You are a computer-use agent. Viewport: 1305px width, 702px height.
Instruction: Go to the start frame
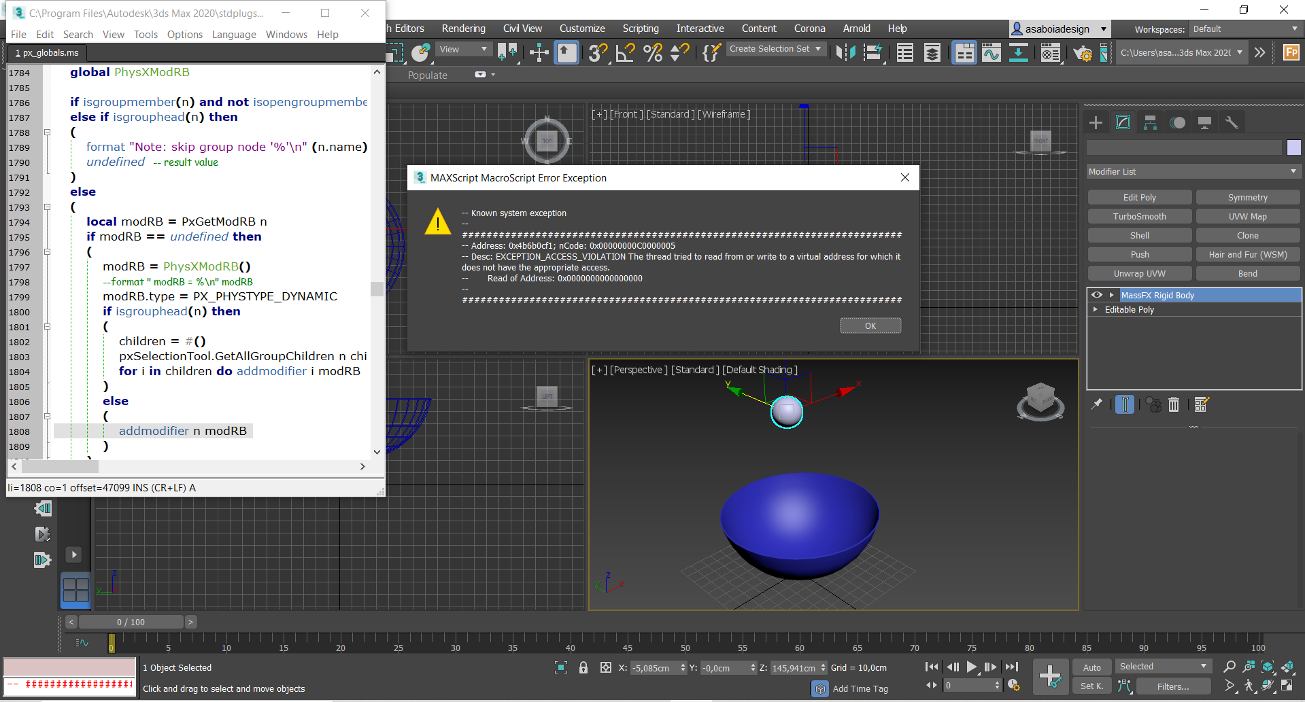tap(932, 667)
